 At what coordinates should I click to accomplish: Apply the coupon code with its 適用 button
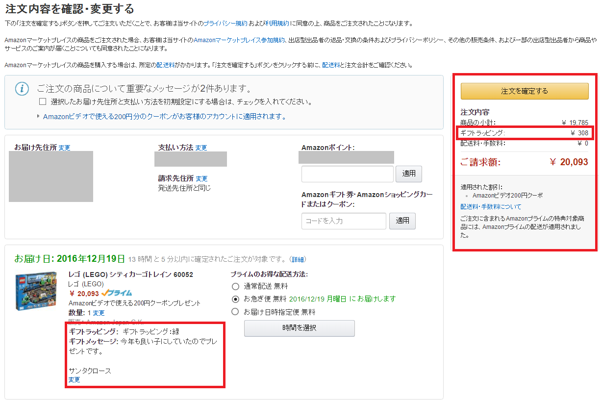pyautogui.click(x=402, y=221)
